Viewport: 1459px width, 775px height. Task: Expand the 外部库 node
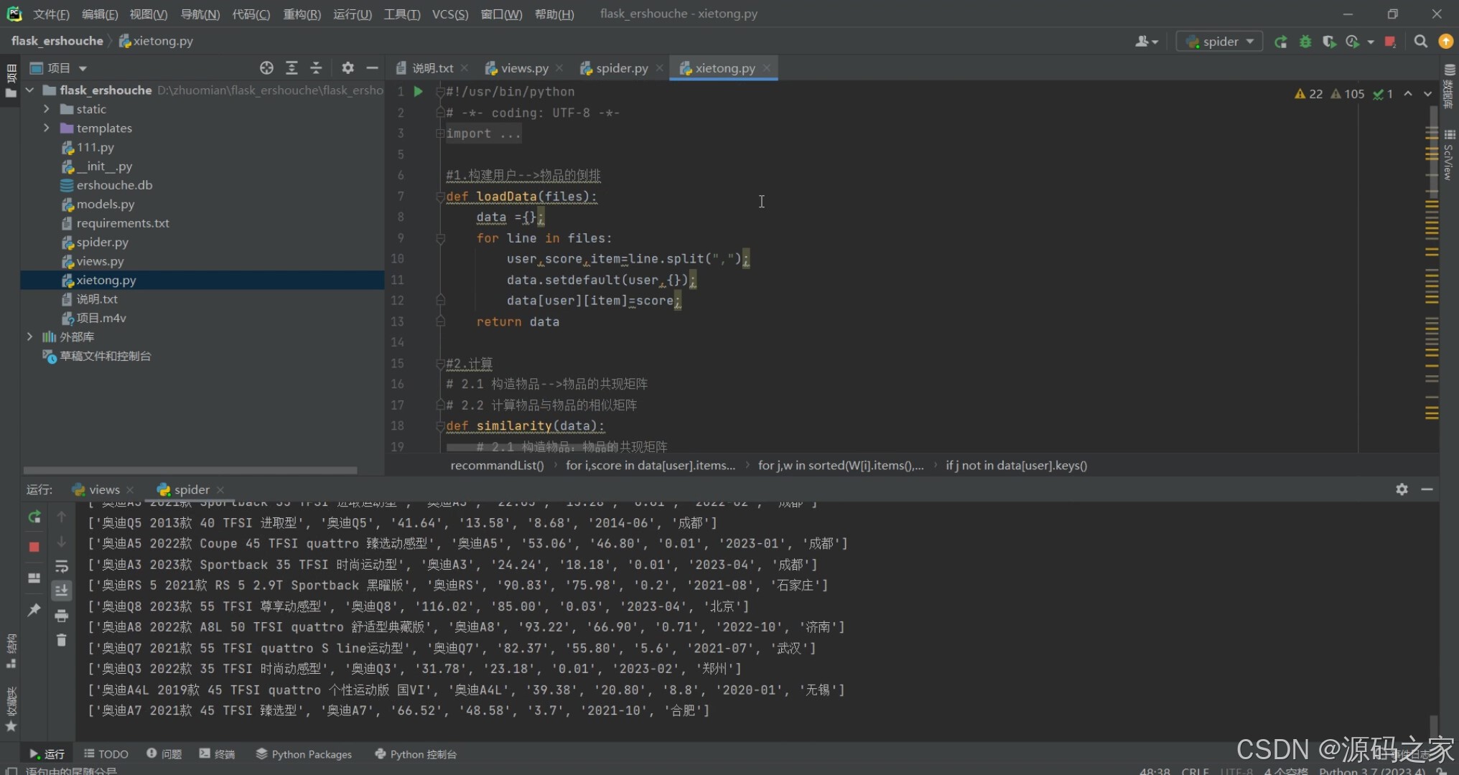29,337
